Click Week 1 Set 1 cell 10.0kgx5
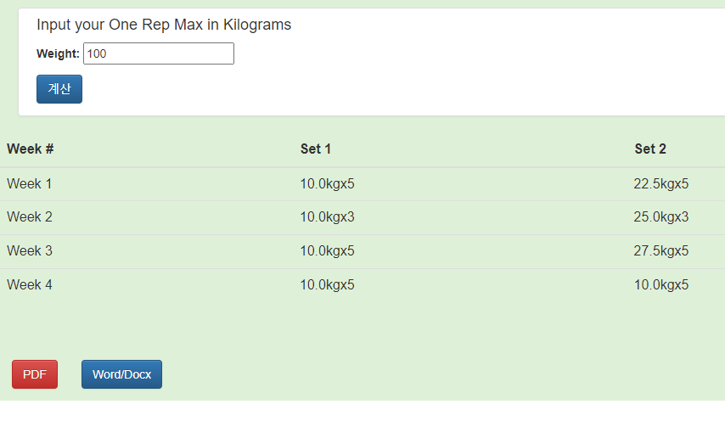 (327, 183)
